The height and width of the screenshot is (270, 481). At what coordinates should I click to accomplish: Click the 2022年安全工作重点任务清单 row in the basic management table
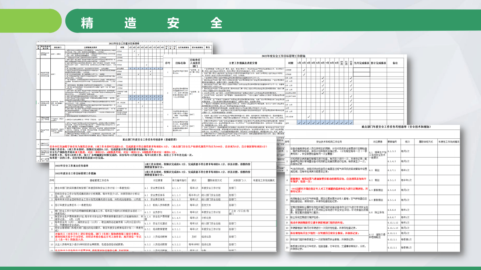click(x=163, y=166)
